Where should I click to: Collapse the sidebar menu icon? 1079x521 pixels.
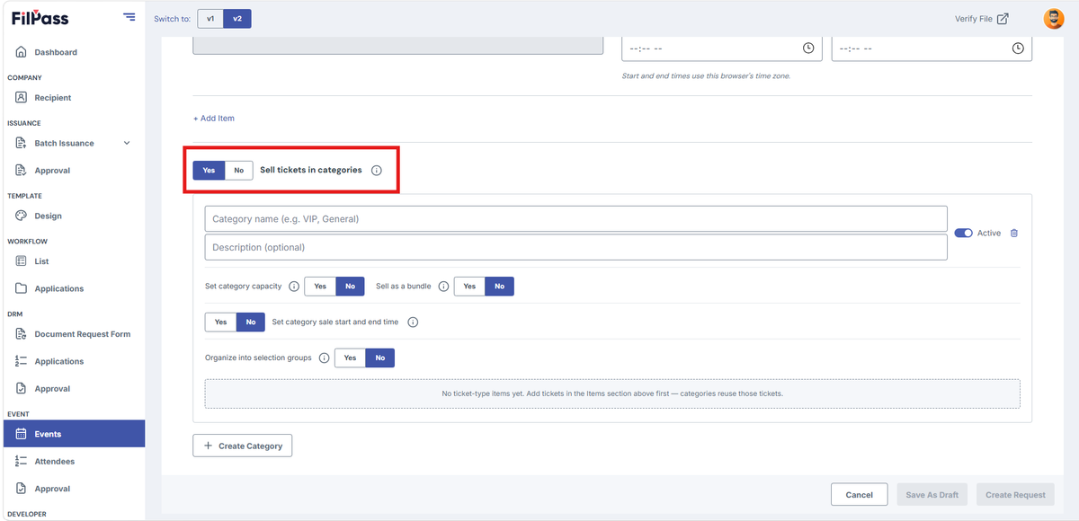pyautogui.click(x=129, y=17)
